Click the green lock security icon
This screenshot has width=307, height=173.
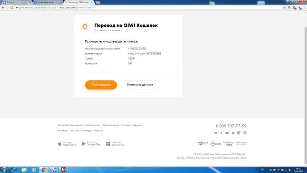(17, 8)
